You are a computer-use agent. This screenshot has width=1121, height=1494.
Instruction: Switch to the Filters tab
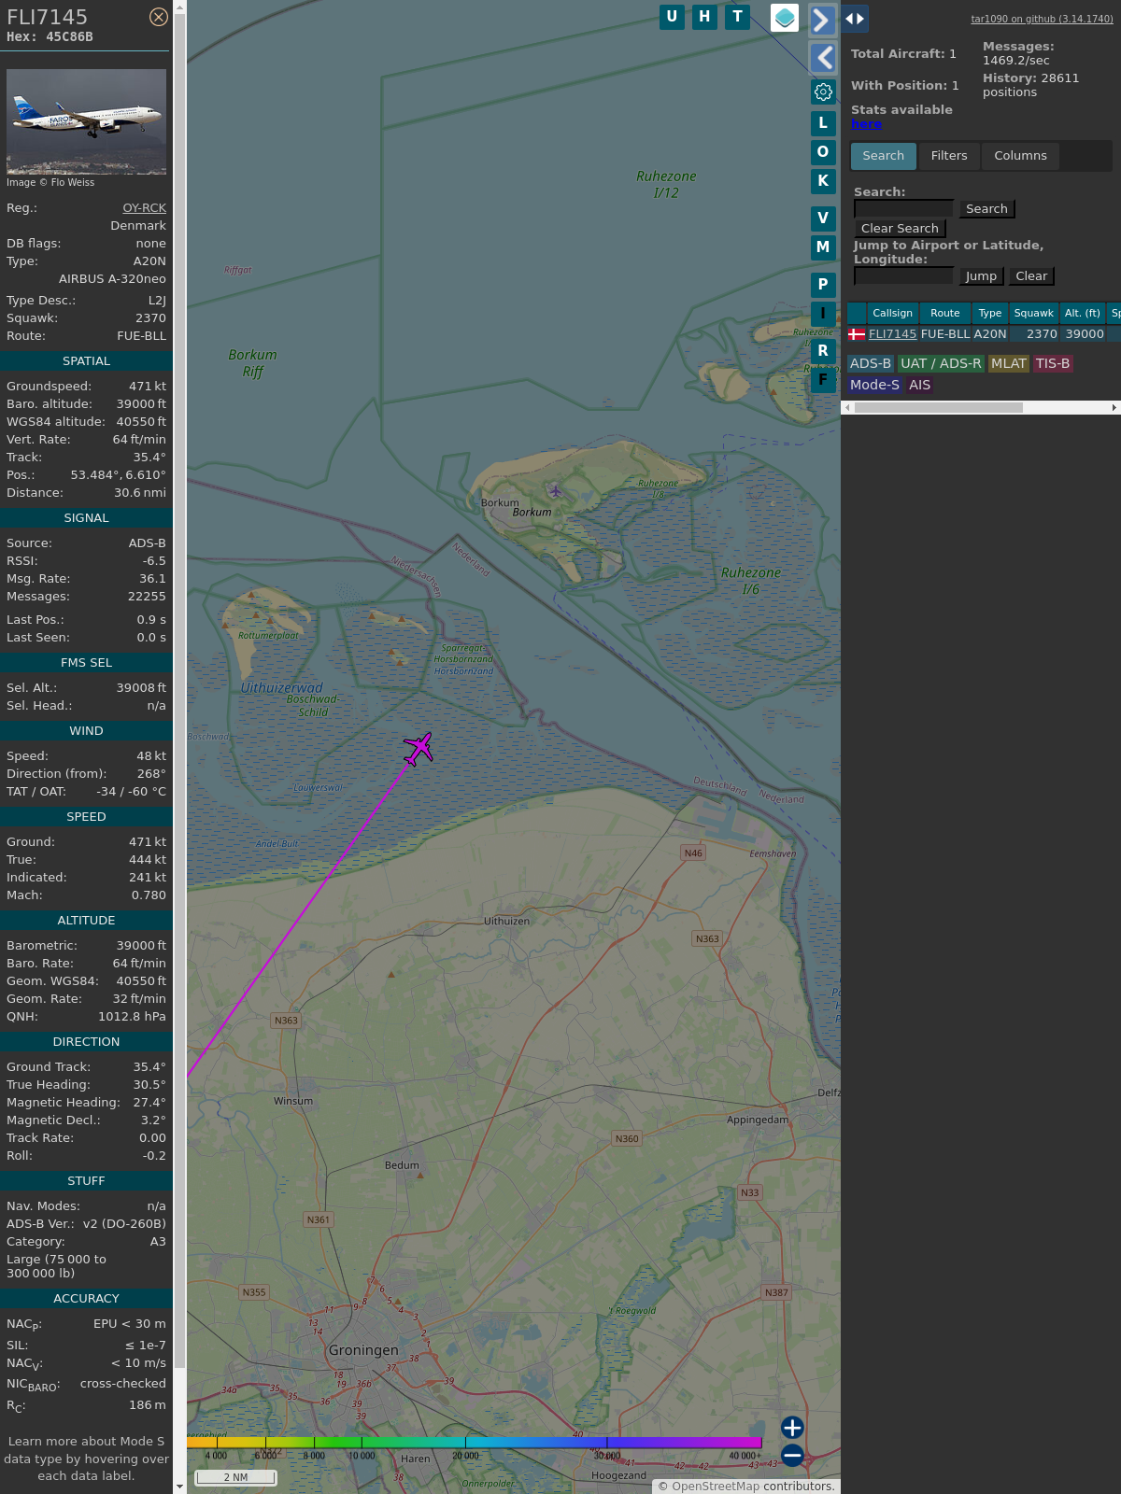click(948, 156)
